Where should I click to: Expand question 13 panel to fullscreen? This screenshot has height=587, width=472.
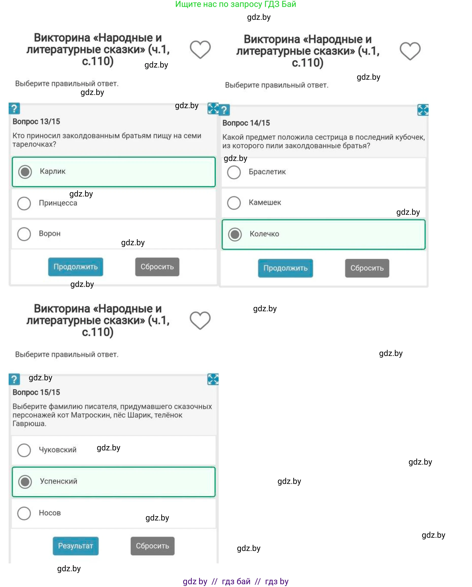pos(213,108)
